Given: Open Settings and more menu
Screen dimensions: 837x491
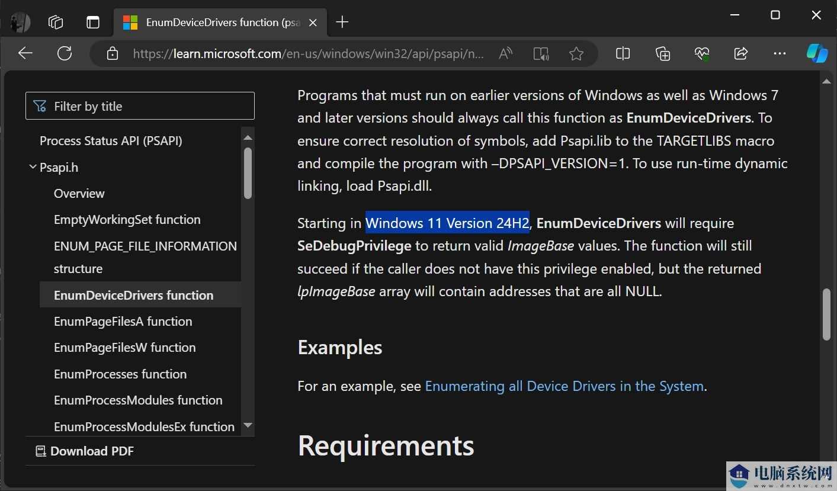Looking at the screenshot, I should 780,54.
